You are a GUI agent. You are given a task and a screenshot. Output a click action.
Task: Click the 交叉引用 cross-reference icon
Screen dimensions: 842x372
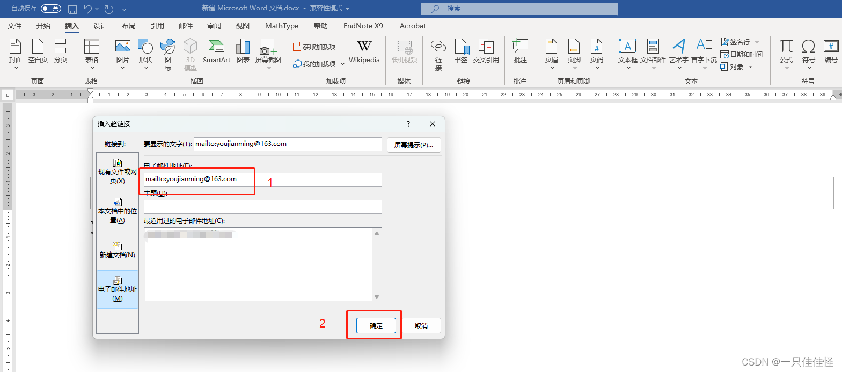(486, 51)
